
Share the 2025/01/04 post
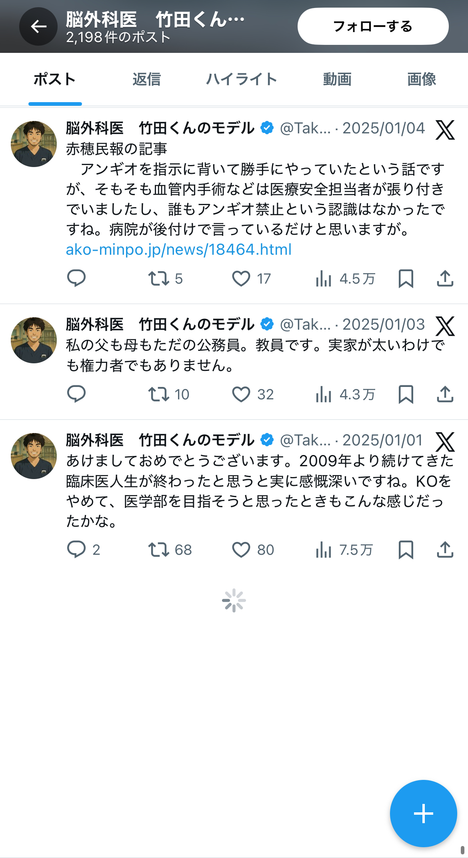point(445,279)
